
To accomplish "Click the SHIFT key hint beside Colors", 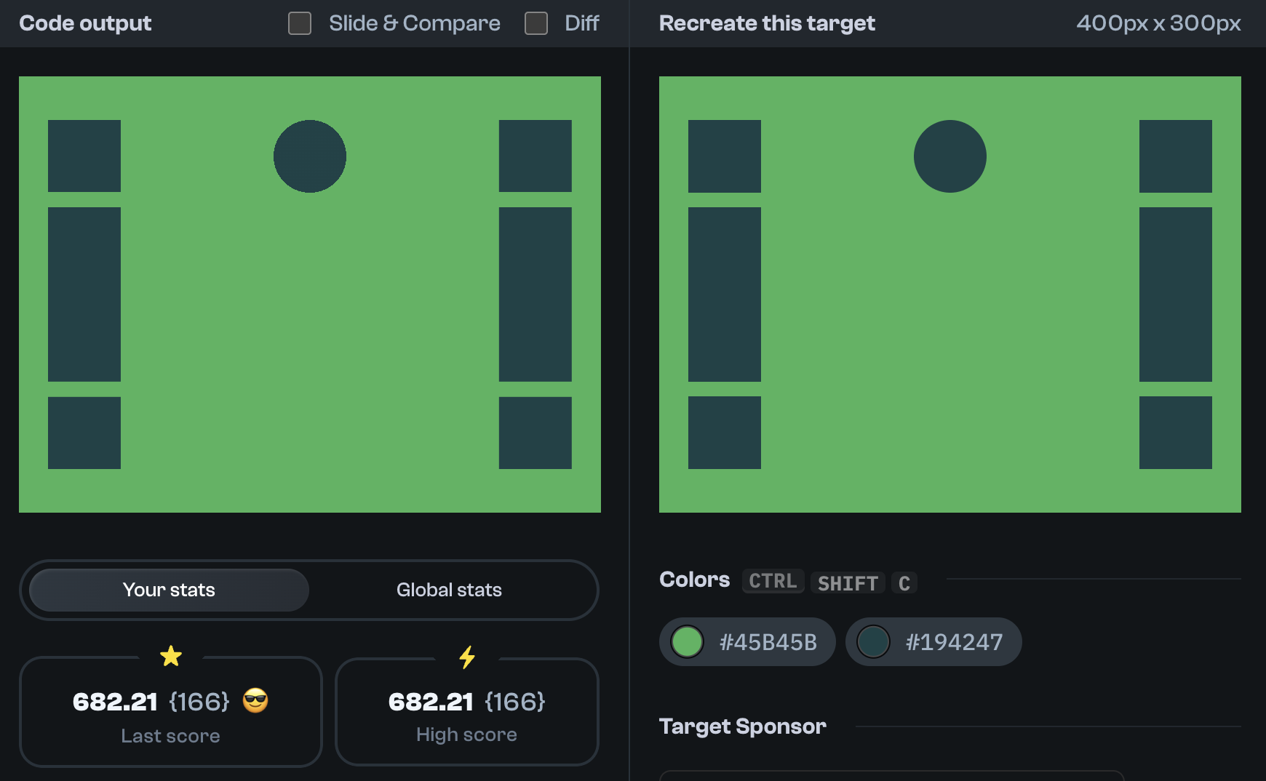I will coord(847,582).
